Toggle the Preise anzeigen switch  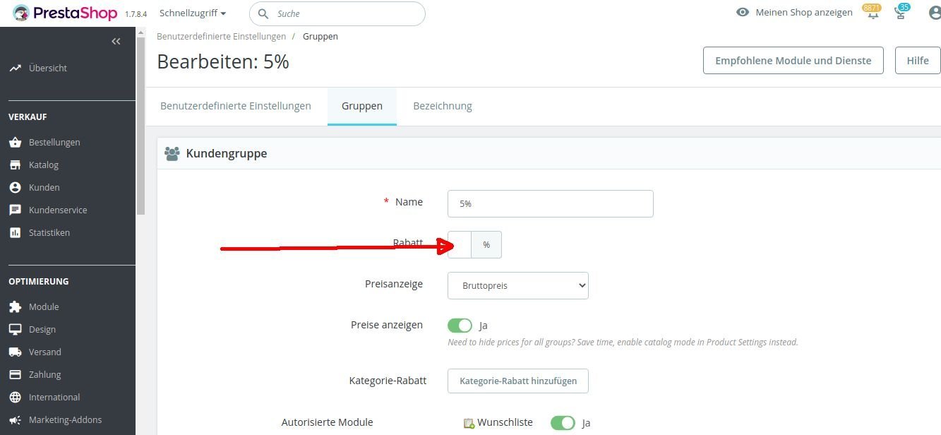460,326
